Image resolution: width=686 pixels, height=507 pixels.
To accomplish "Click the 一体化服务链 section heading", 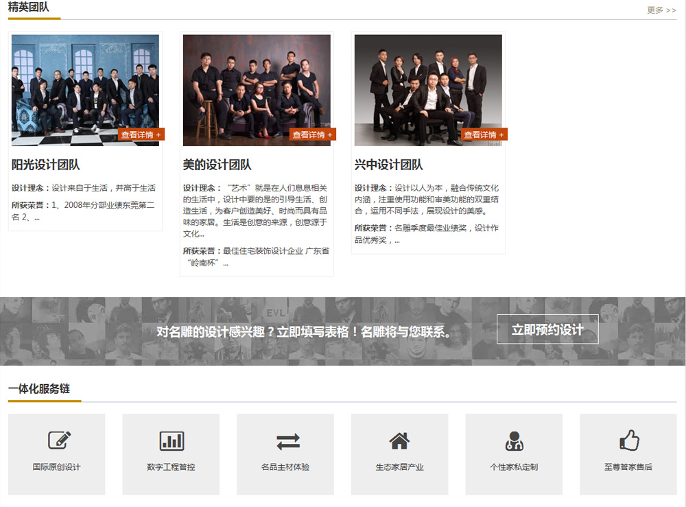I will [39, 388].
